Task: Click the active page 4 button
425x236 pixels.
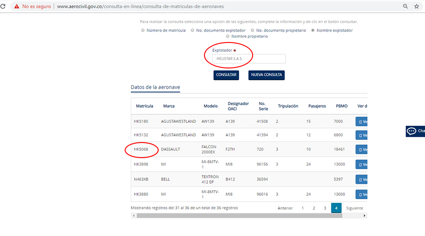Action: (336, 208)
